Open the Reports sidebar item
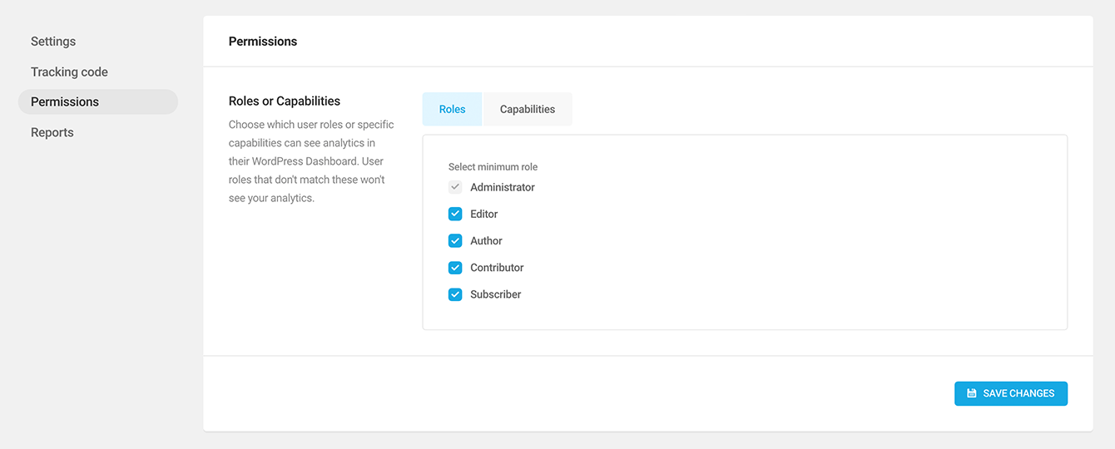 (52, 132)
